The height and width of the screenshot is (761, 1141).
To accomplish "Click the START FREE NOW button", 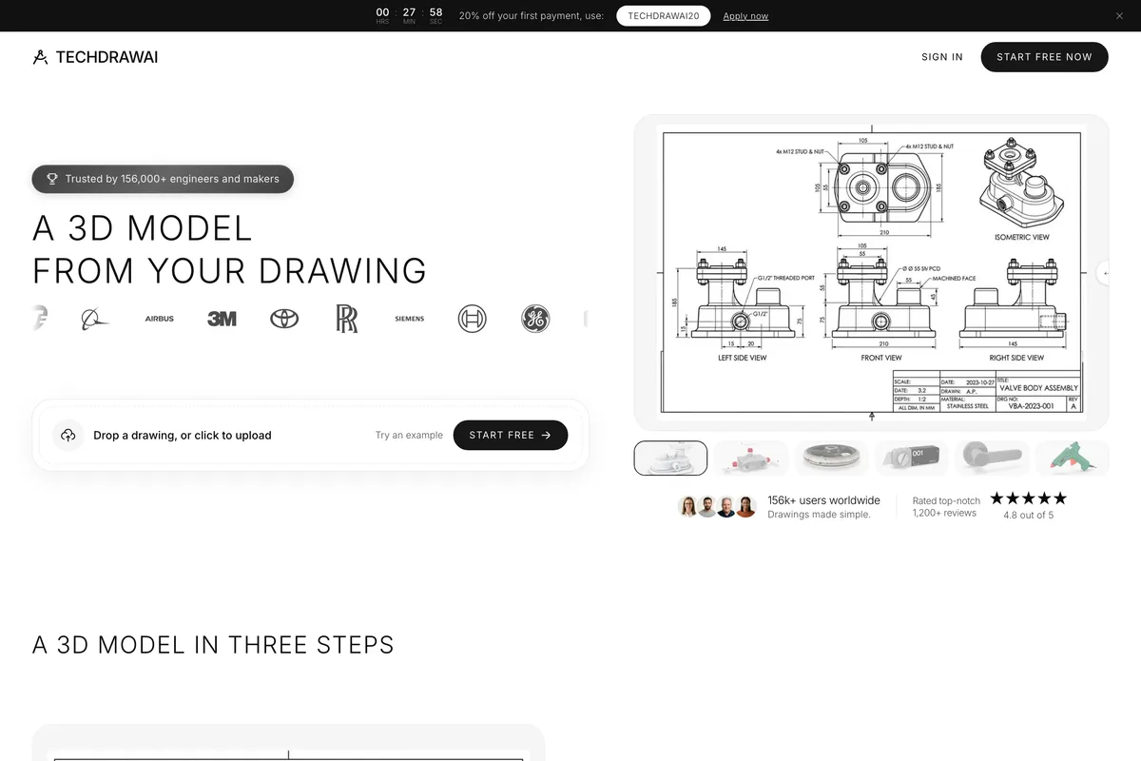I will 1044,57.
